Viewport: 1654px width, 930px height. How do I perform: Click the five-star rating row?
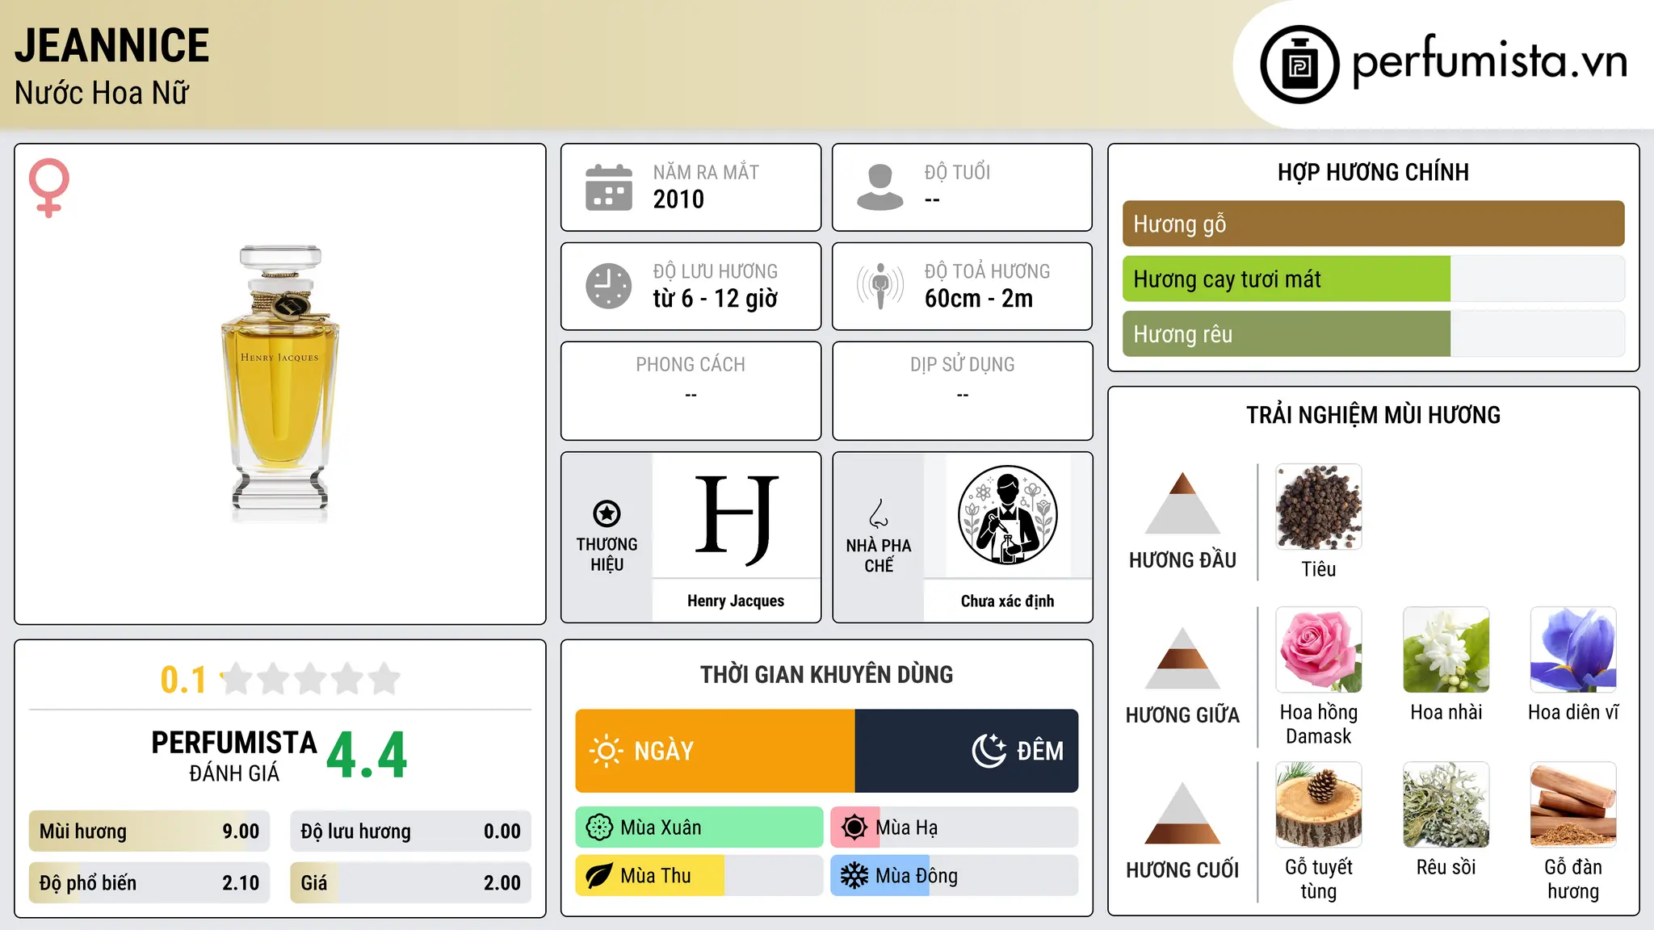pos(310,679)
